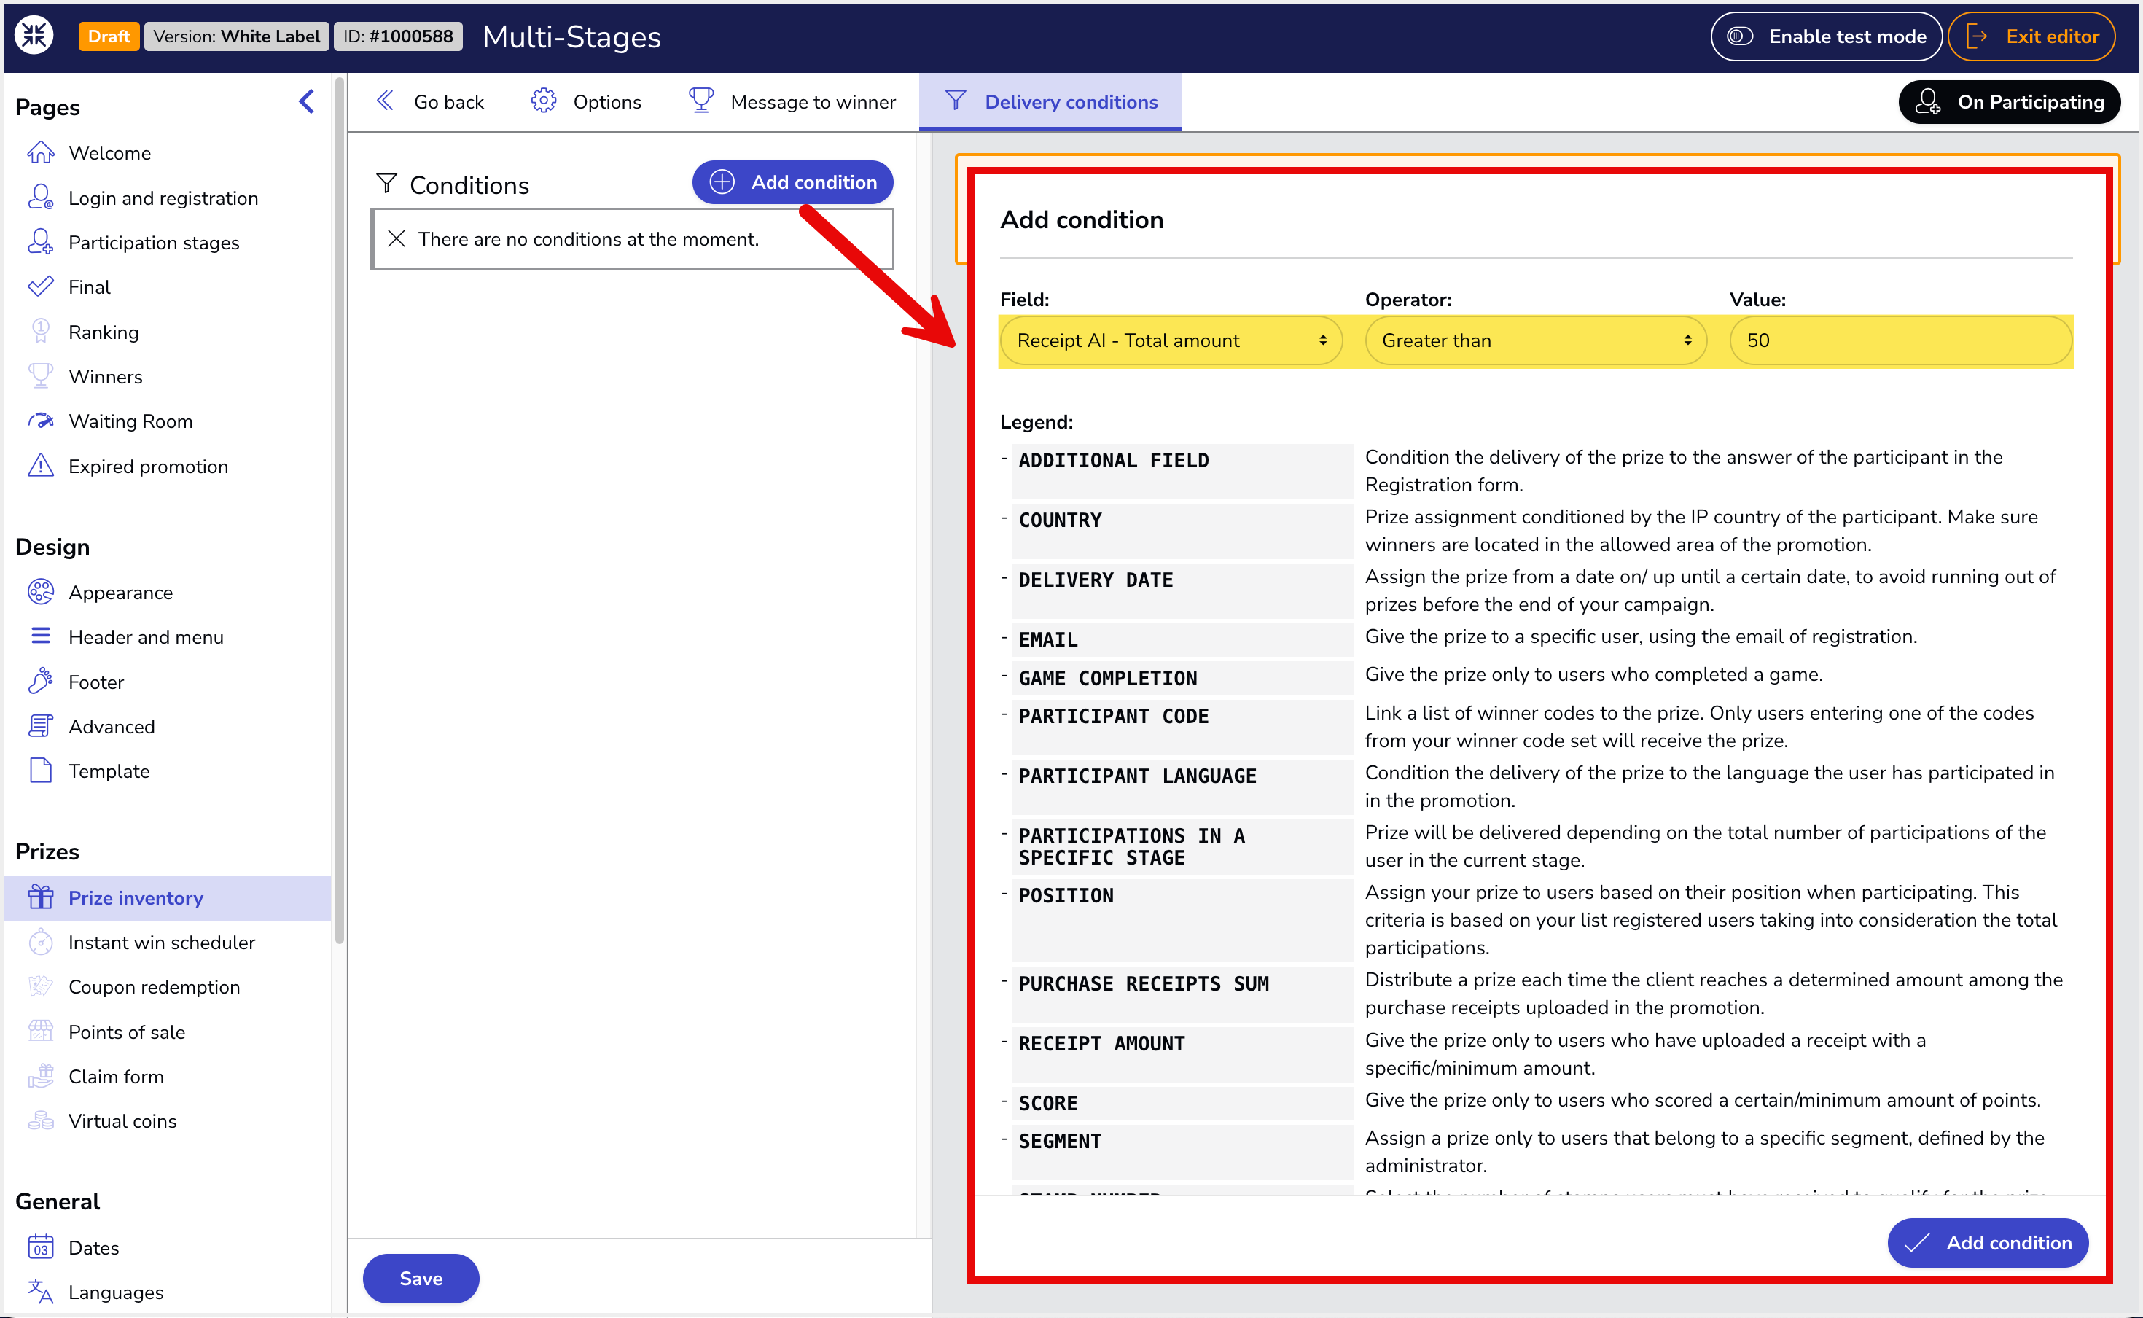Viewport: 2143px width, 1318px height.
Task: Open Instant win scheduler
Action: tap(161, 943)
